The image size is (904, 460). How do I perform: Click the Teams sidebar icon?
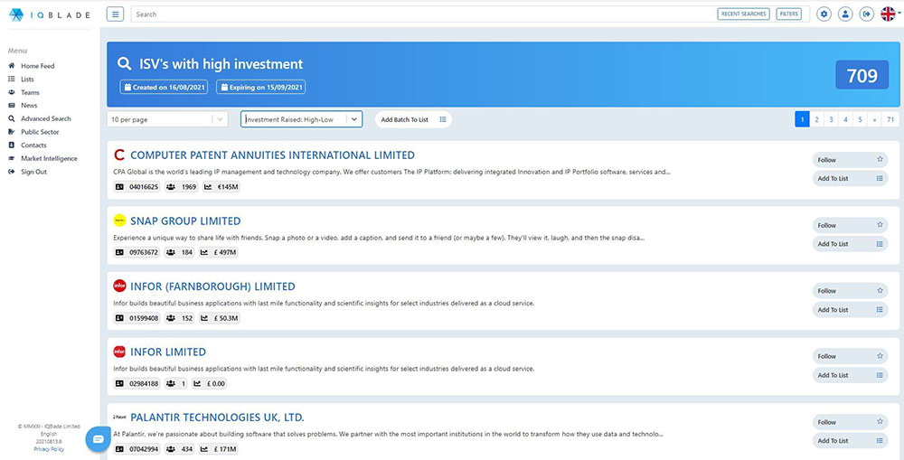(x=12, y=92)
